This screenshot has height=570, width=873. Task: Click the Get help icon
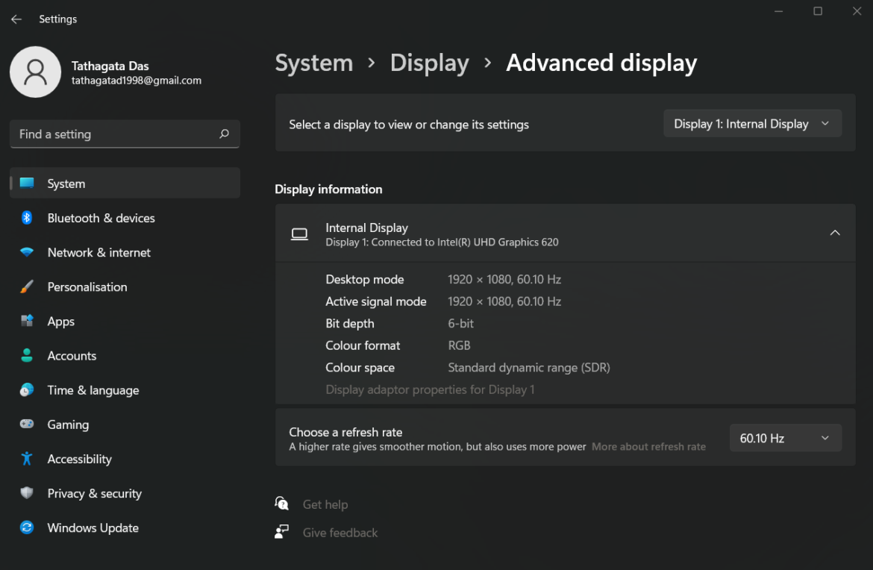tap(282, 504)
